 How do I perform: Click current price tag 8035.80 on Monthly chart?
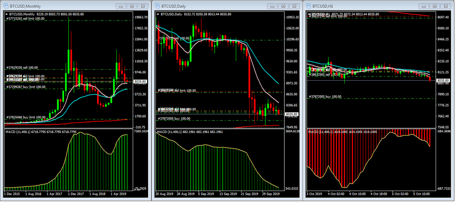pos(141,82)
